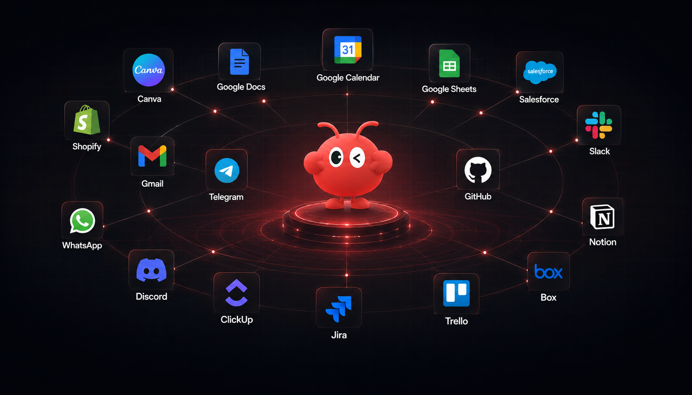
Task: Open the Google Docs icon
Action: pos(239,62)
